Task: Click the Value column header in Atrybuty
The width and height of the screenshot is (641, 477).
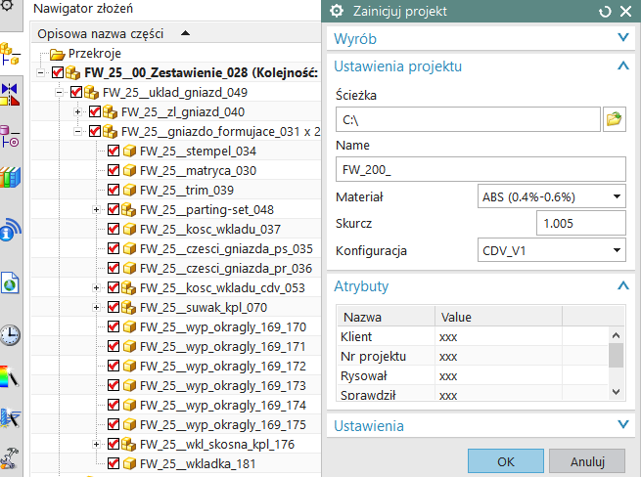Action: (x=498, y=317)
